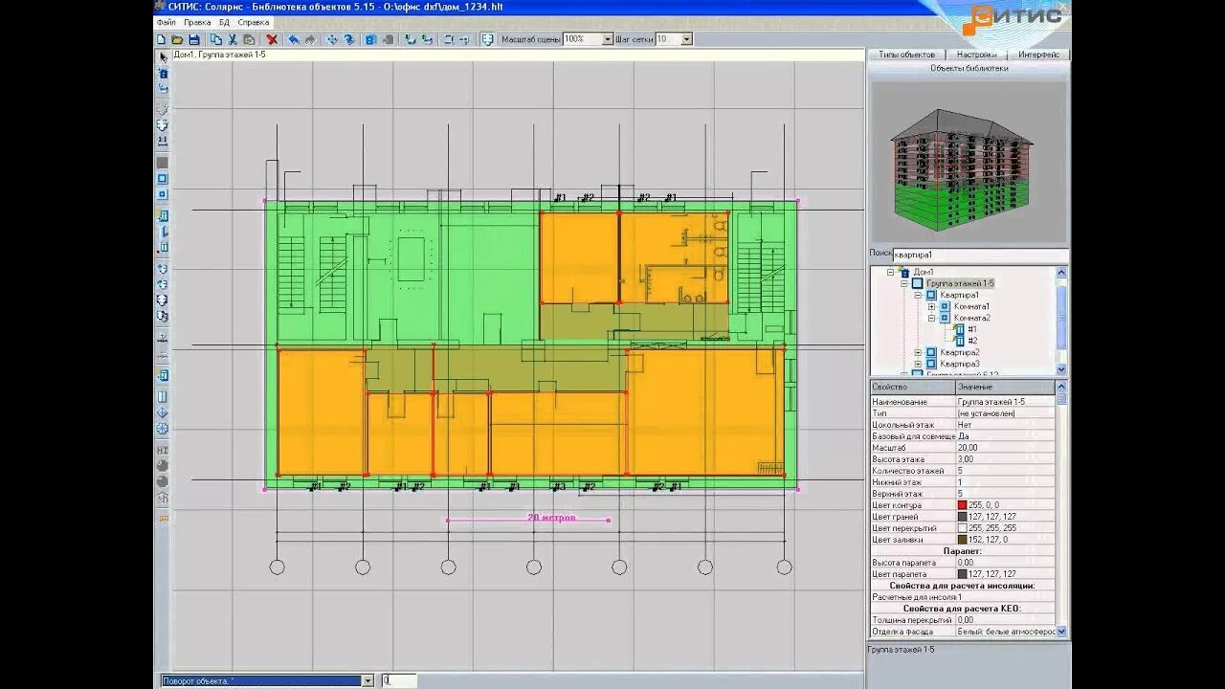
Task: Open the Файл menu
Action: (x=166, y=21)
